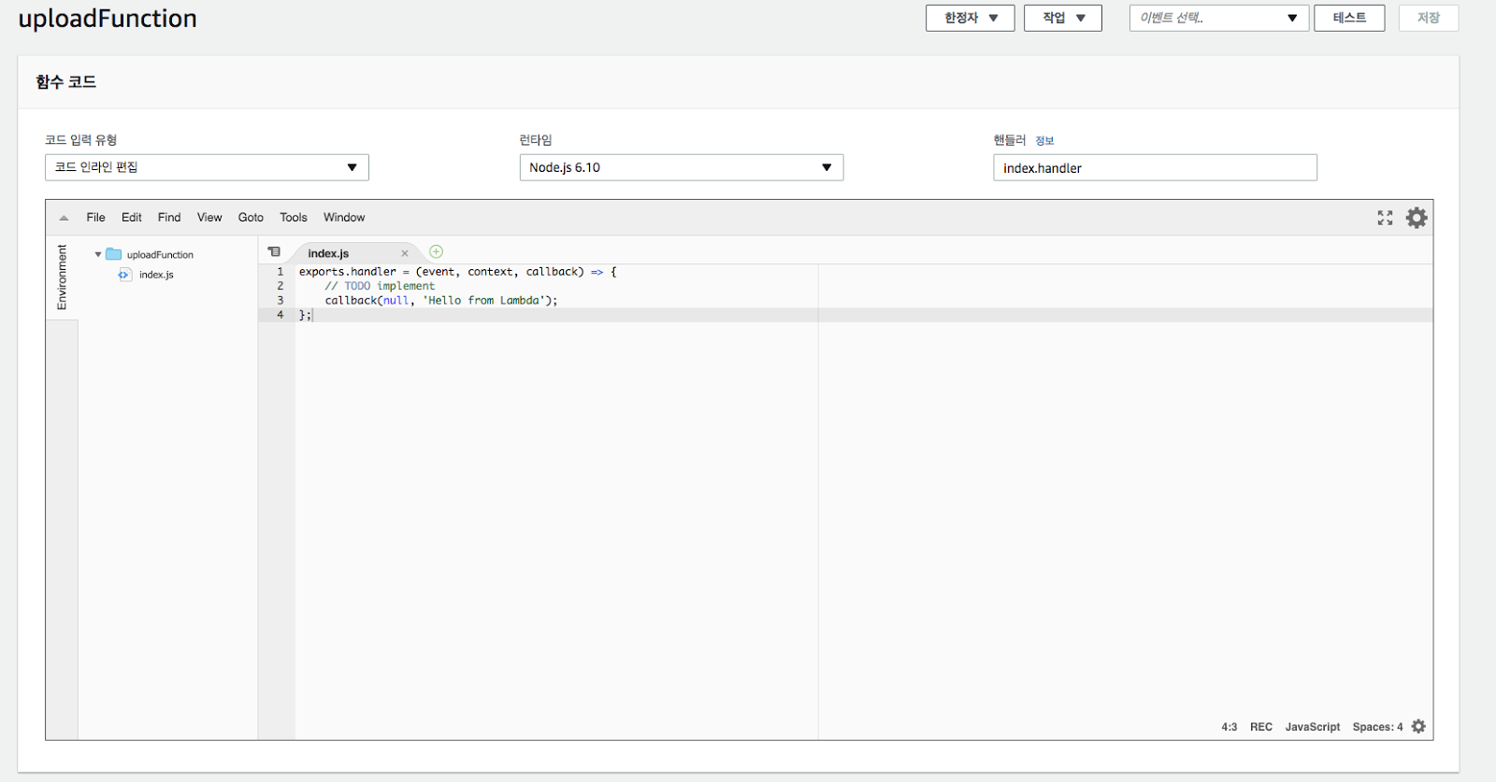Open the editor preferences gear icon
Screen dimensions: 1496x782
(x=1417, y=218)
